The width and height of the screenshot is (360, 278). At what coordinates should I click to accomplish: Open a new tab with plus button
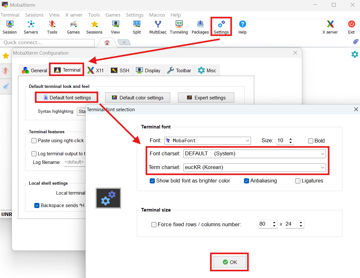[x=124, y=42]
